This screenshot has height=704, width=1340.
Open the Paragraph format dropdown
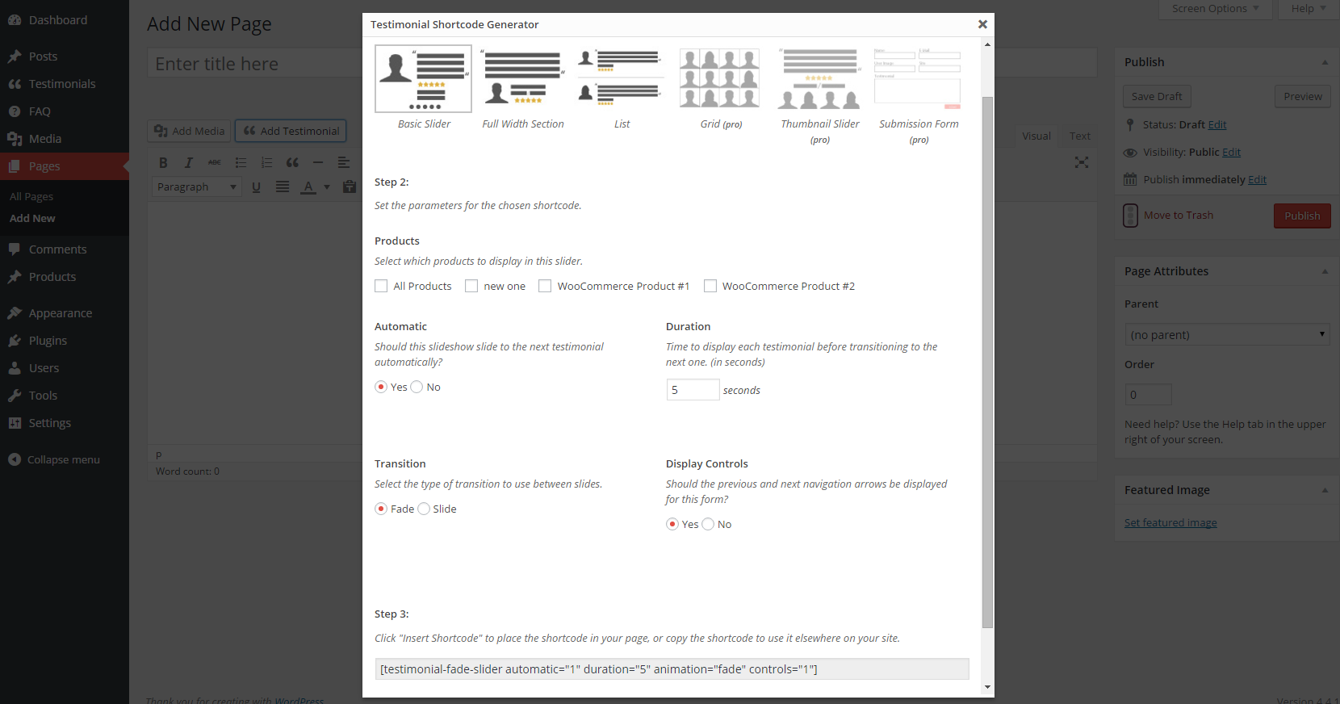coord(197,187)
